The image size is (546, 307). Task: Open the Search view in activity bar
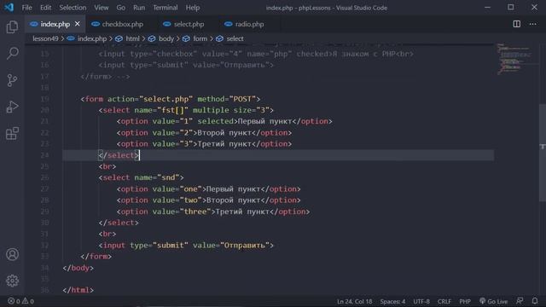tap(12, 53)
